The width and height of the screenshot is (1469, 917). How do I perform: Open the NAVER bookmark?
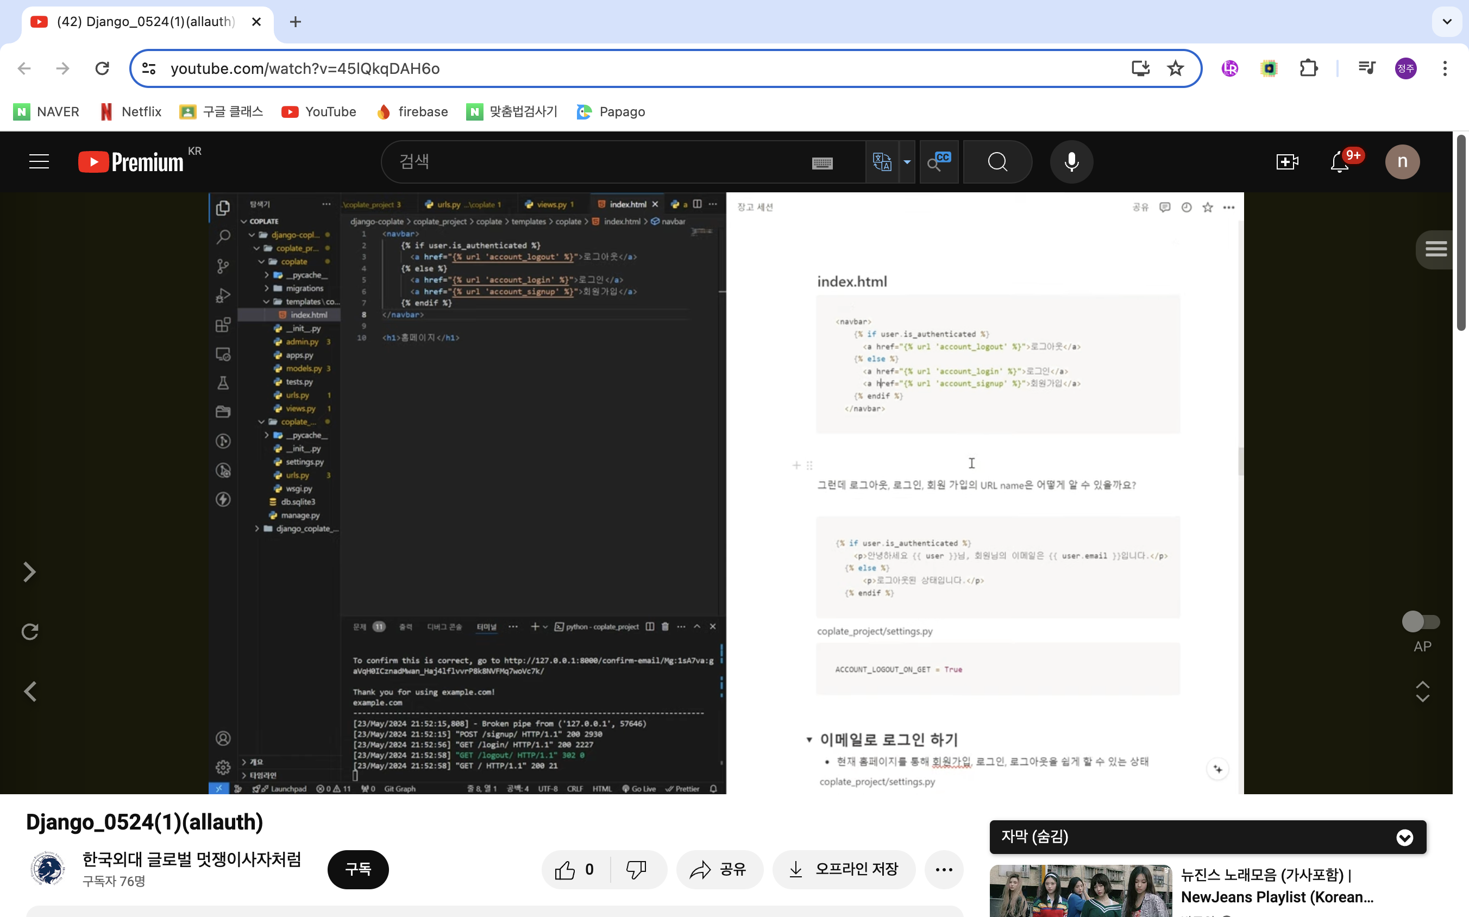[46, 111]
